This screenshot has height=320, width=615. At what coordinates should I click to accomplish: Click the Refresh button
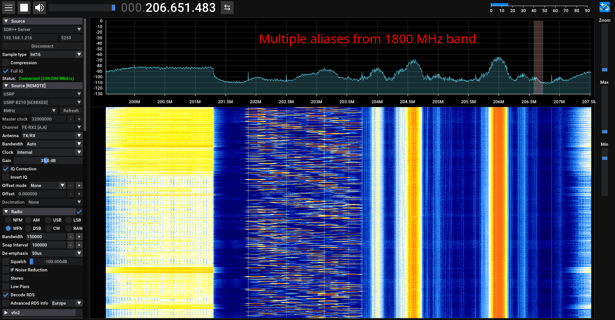[71, 111]
